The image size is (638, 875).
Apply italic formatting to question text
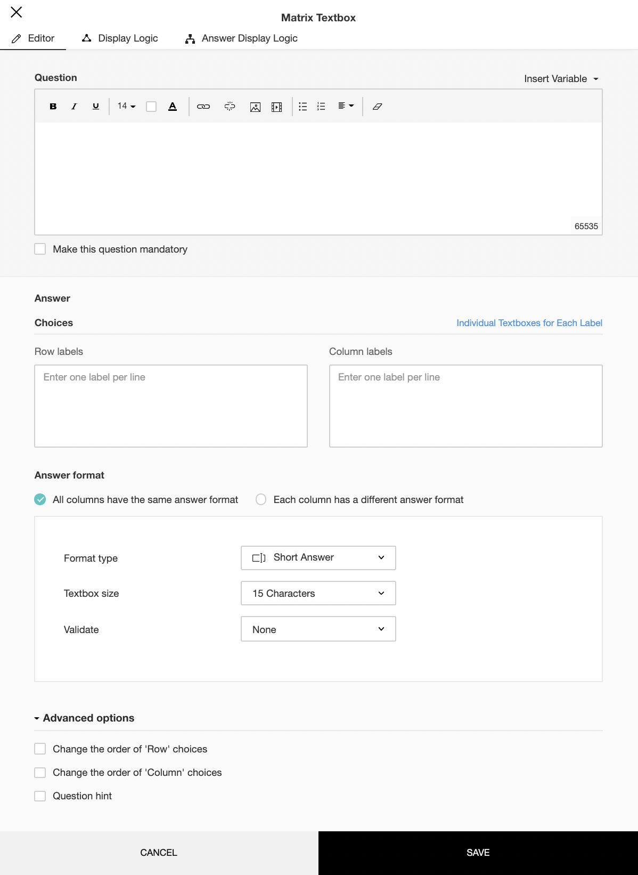click(74, 107)
